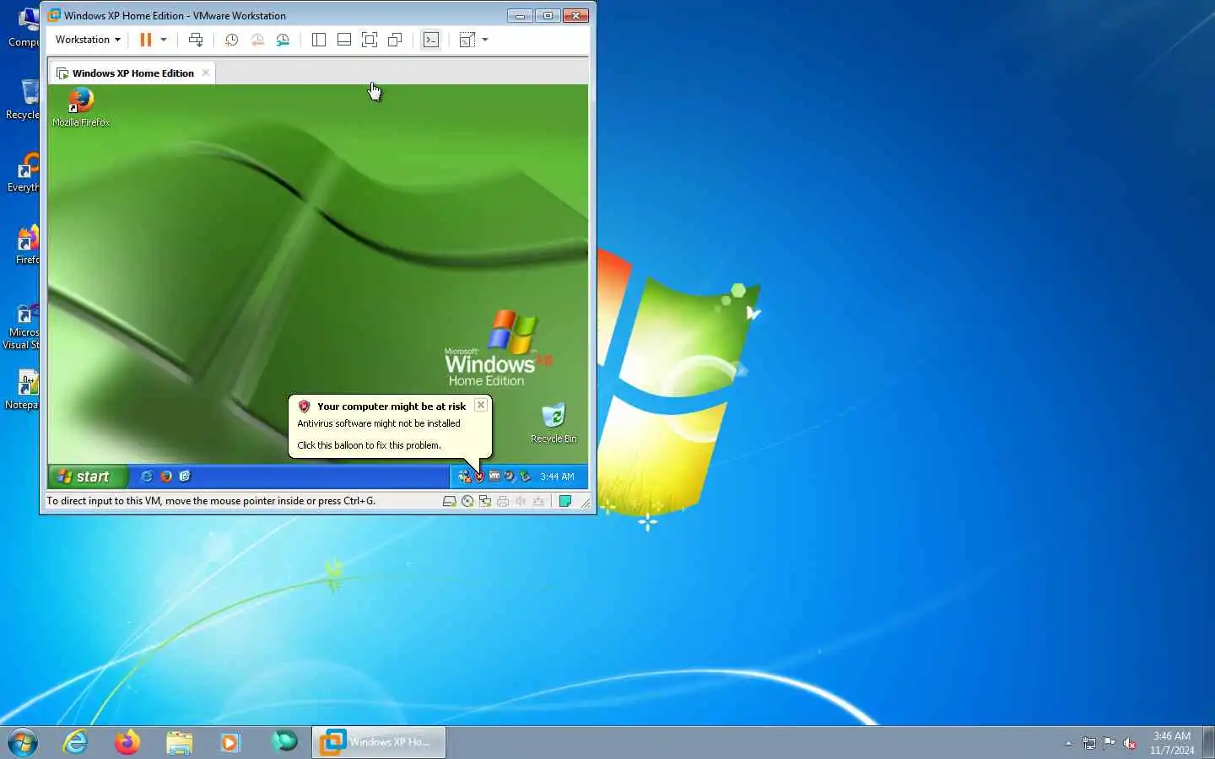Take a snapshot of this virtual machine
Screen dimensions: 1215x759
(231, 40)
